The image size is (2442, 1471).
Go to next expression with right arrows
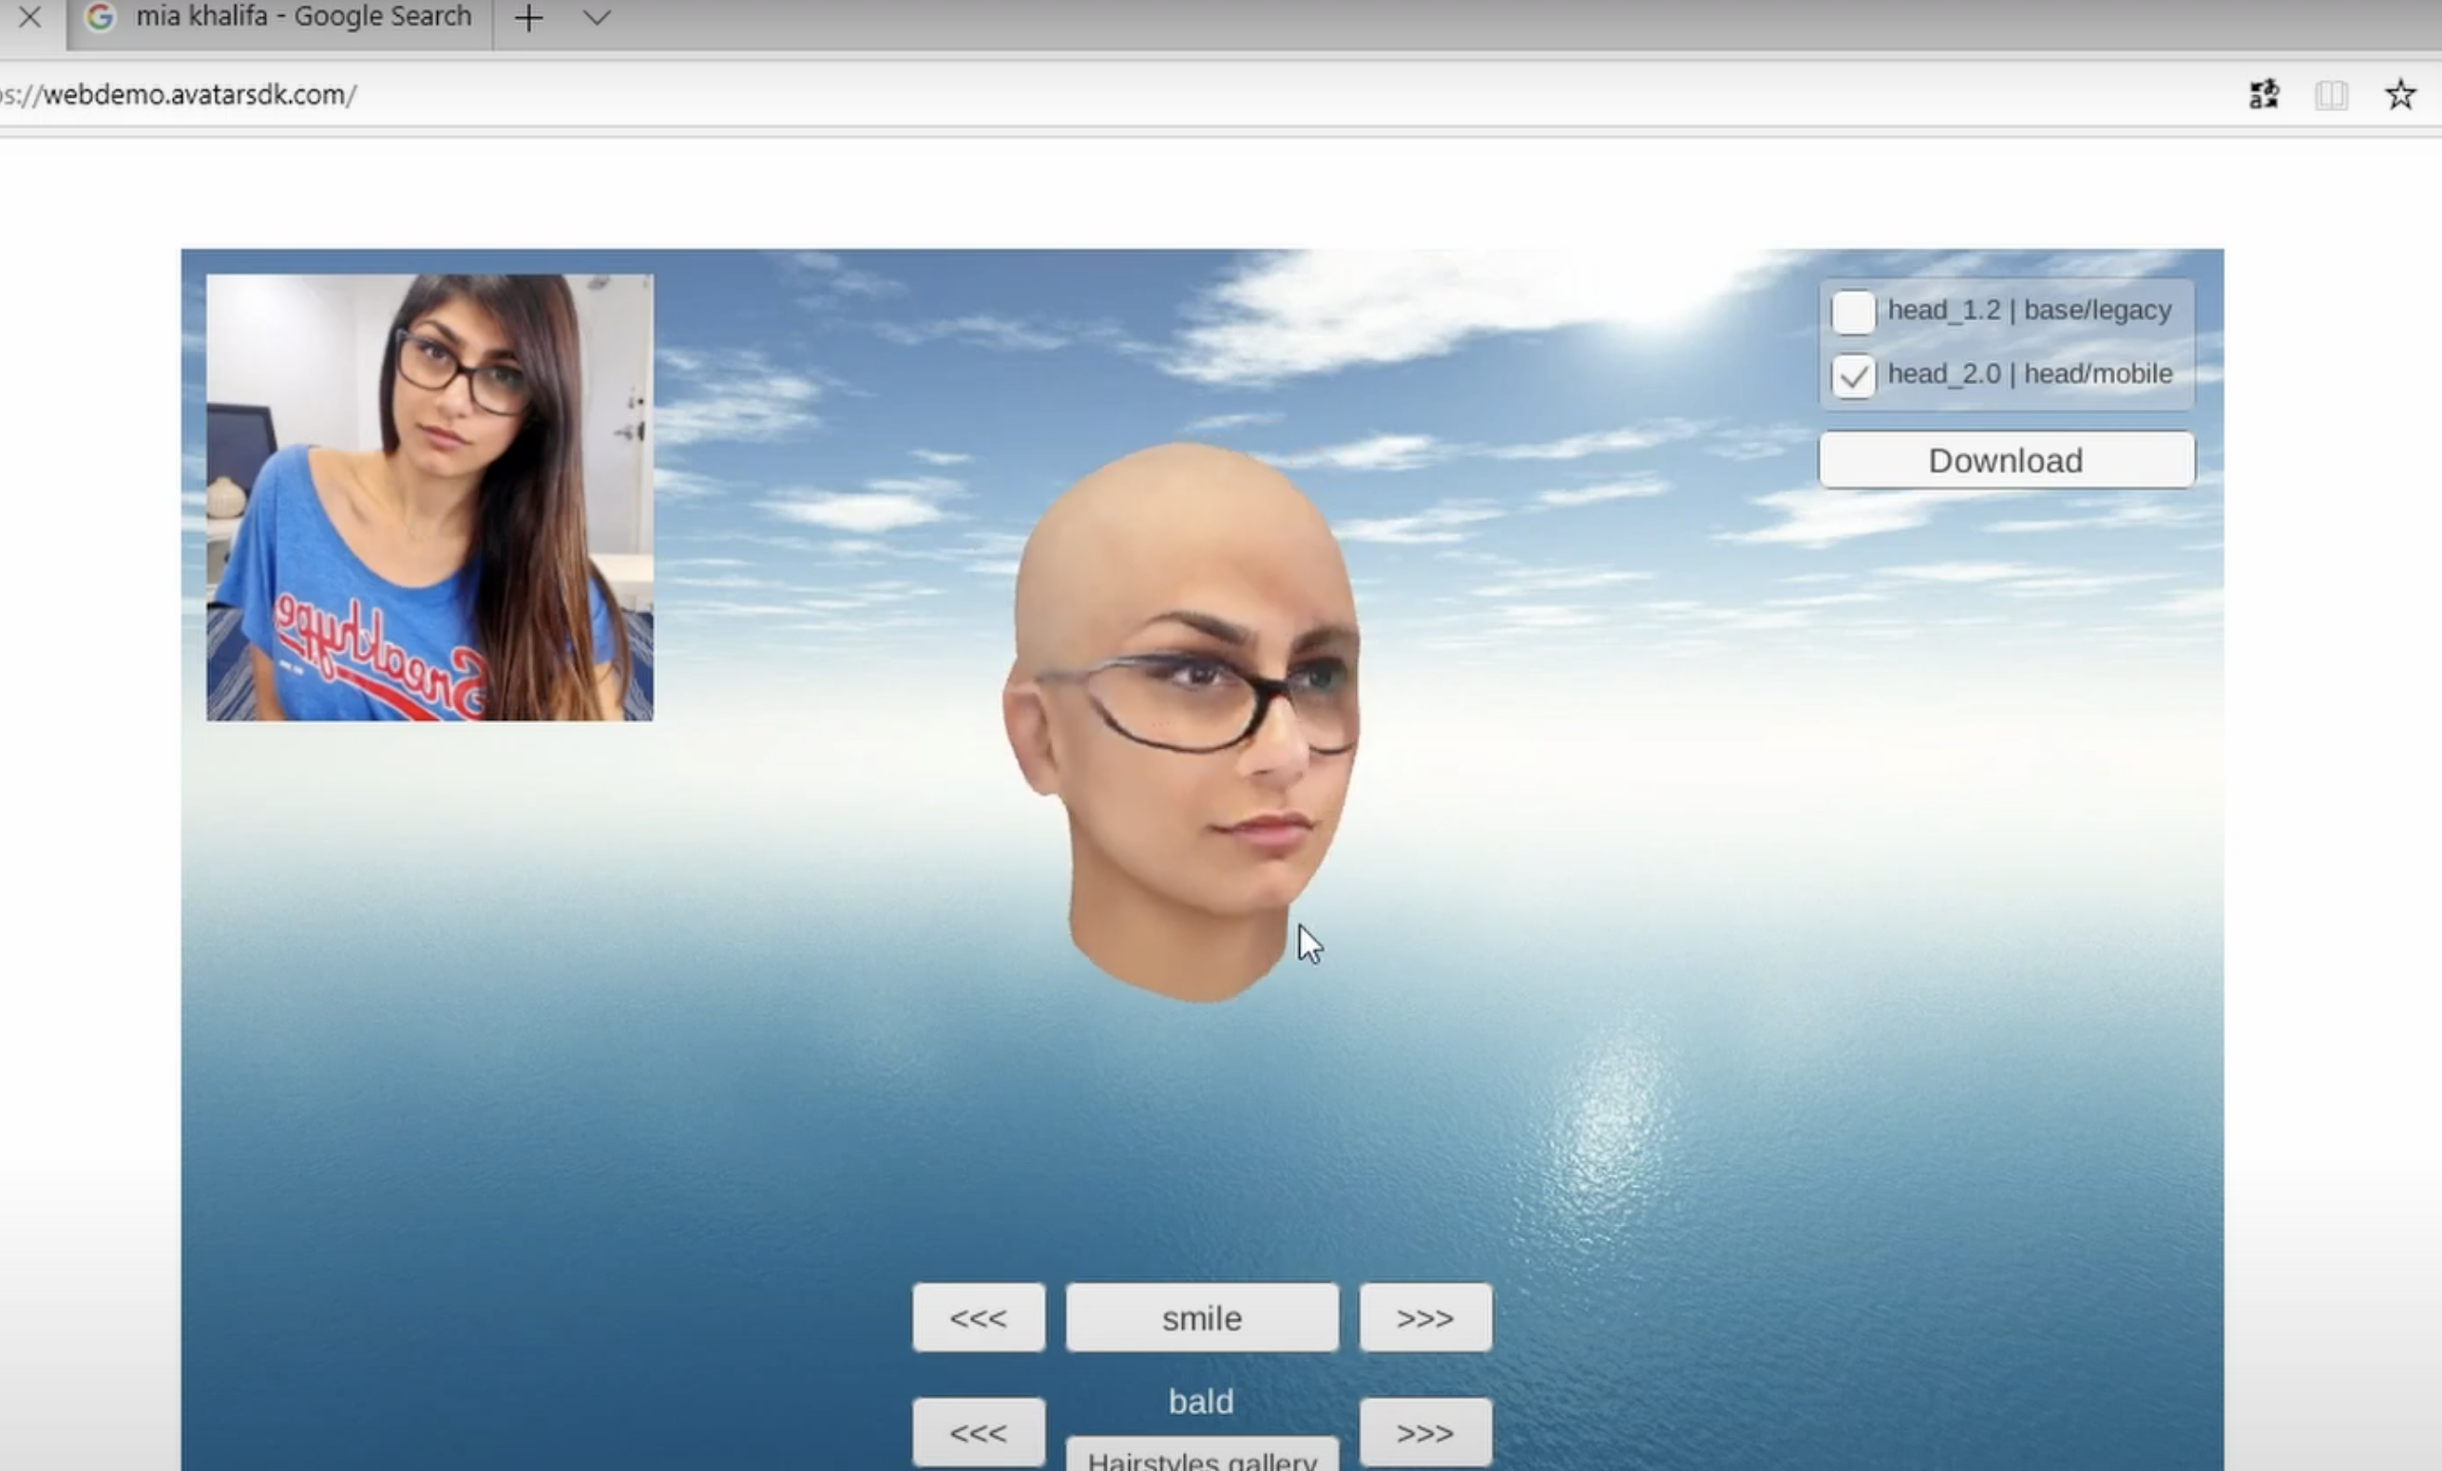pos(1424,1318)
